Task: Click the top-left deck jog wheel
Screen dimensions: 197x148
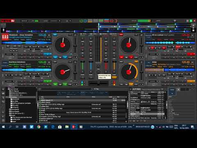Action: pos(63,45)
